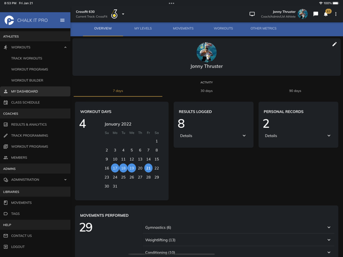Click the Chalk It Pro logo
Viewport: 343px width, 257px height.
9,21
